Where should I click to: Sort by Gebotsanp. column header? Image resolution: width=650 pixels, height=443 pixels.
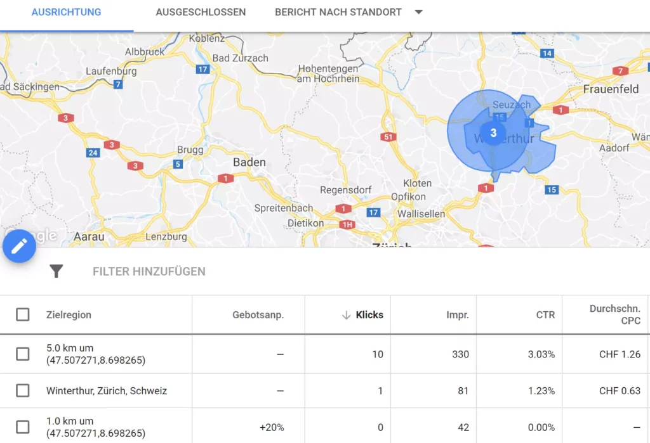coord(258,314)
